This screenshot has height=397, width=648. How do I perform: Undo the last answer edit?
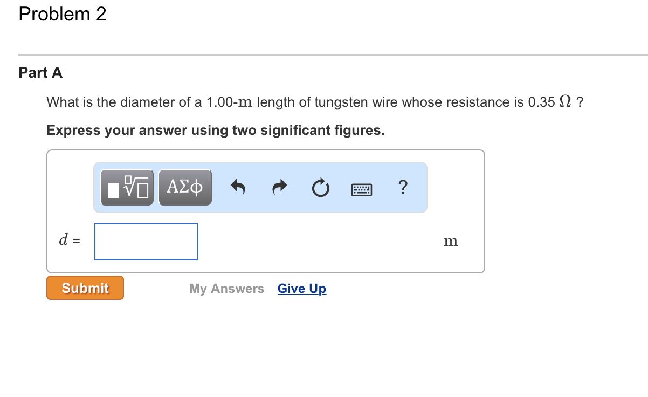pyautogui.click(x=238, y=188)
